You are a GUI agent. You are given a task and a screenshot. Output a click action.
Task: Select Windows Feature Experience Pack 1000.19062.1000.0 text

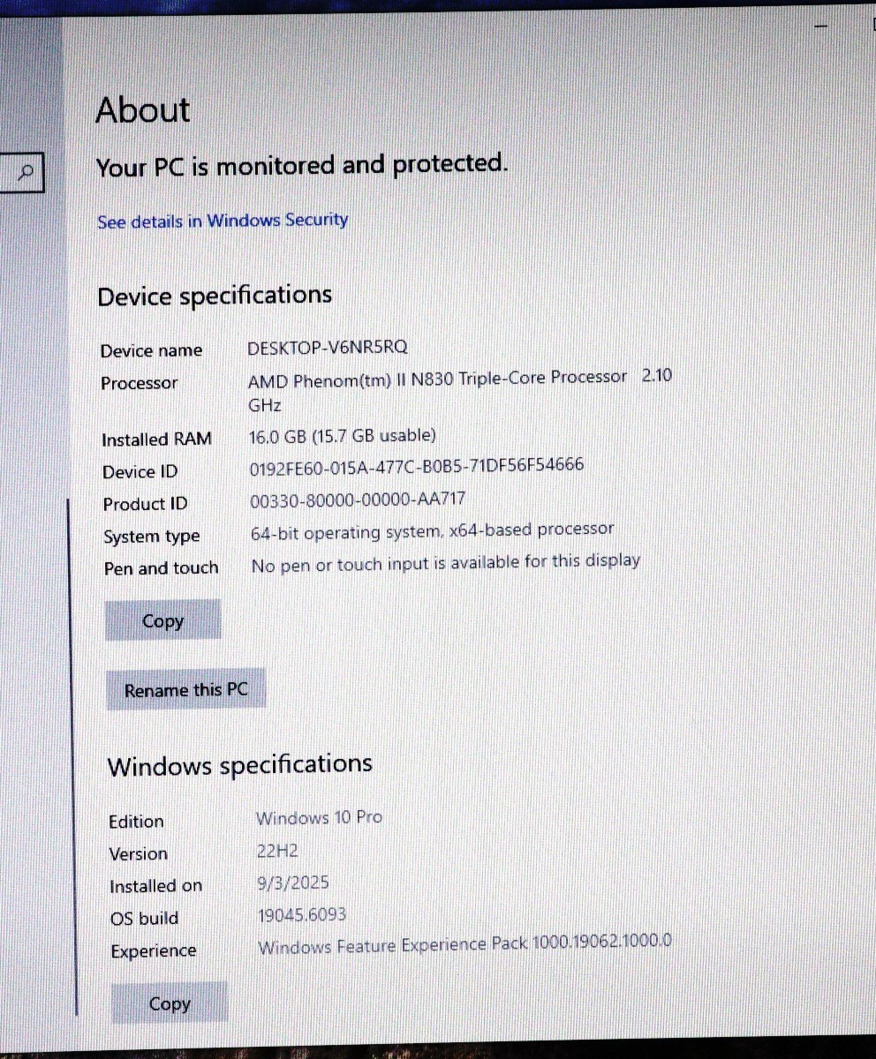click(x=464, y=944)
